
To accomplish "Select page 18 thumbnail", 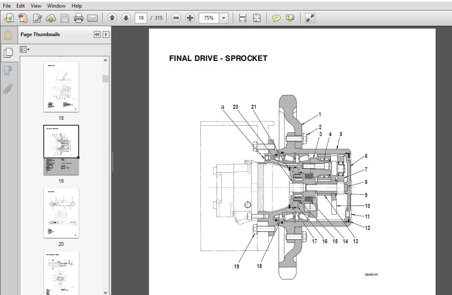I will 61,87.
